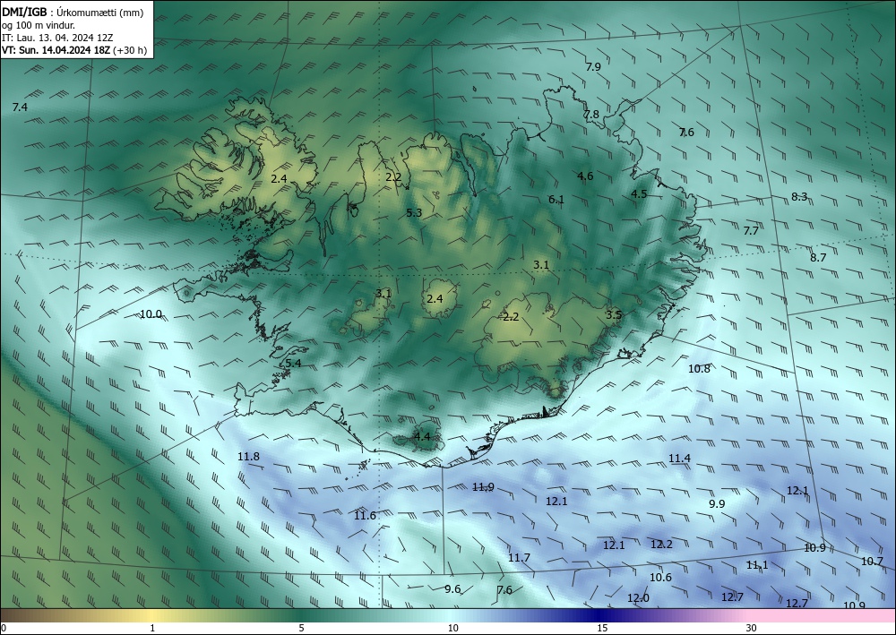Click the 7.4 value label
The height and width of the screenshot is (635, 896).
20,107
